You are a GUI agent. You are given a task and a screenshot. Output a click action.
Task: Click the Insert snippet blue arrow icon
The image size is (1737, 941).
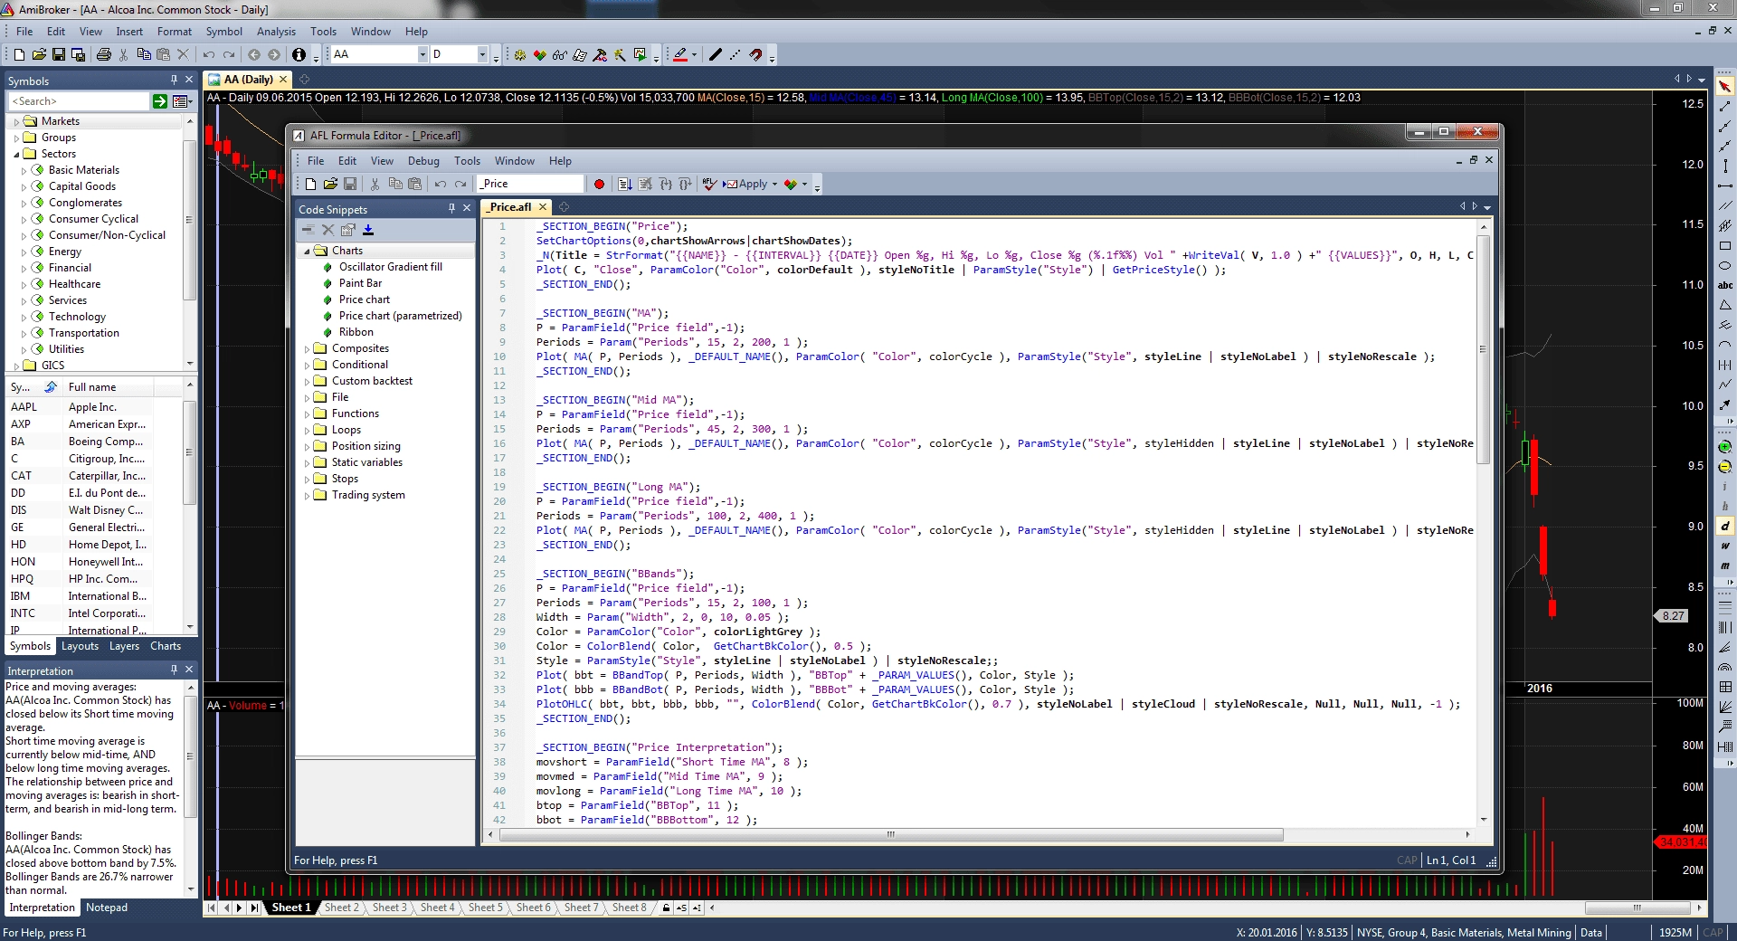click(x=368, y=230)
